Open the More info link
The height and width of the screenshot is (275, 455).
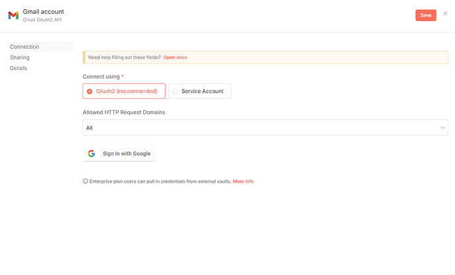[243, 181]
